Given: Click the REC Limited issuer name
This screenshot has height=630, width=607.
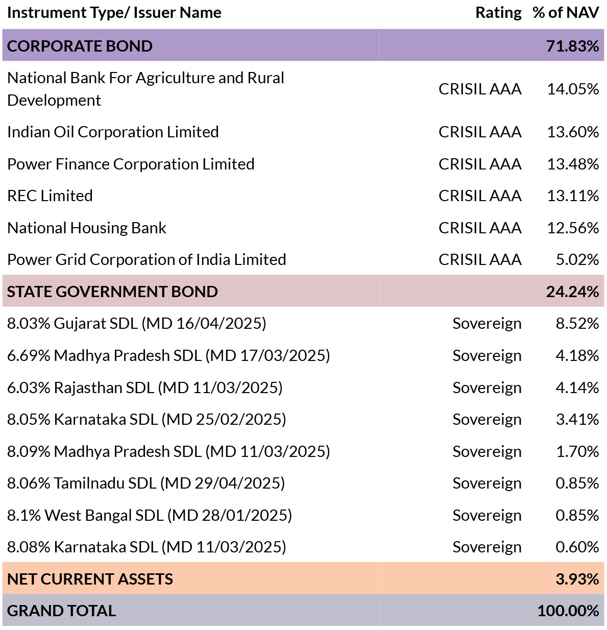Looking at the screenshot, I should 50,196.
